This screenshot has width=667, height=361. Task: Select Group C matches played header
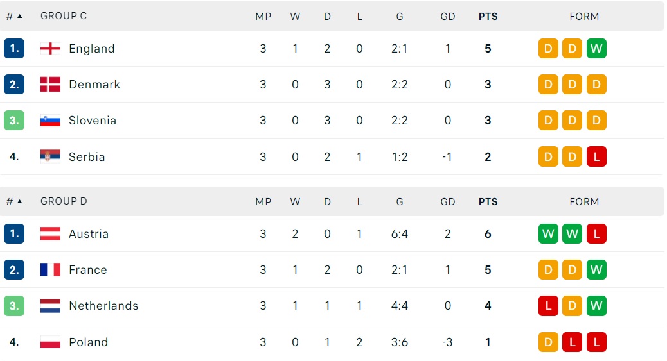click(x=263, y=17)
